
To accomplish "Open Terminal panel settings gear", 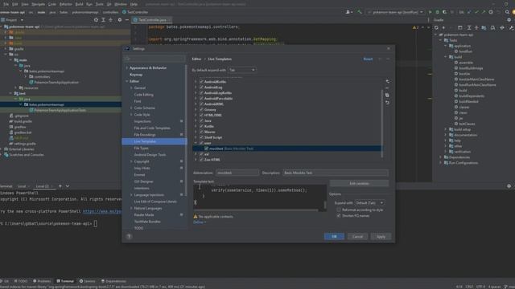I will pos(509,186).
